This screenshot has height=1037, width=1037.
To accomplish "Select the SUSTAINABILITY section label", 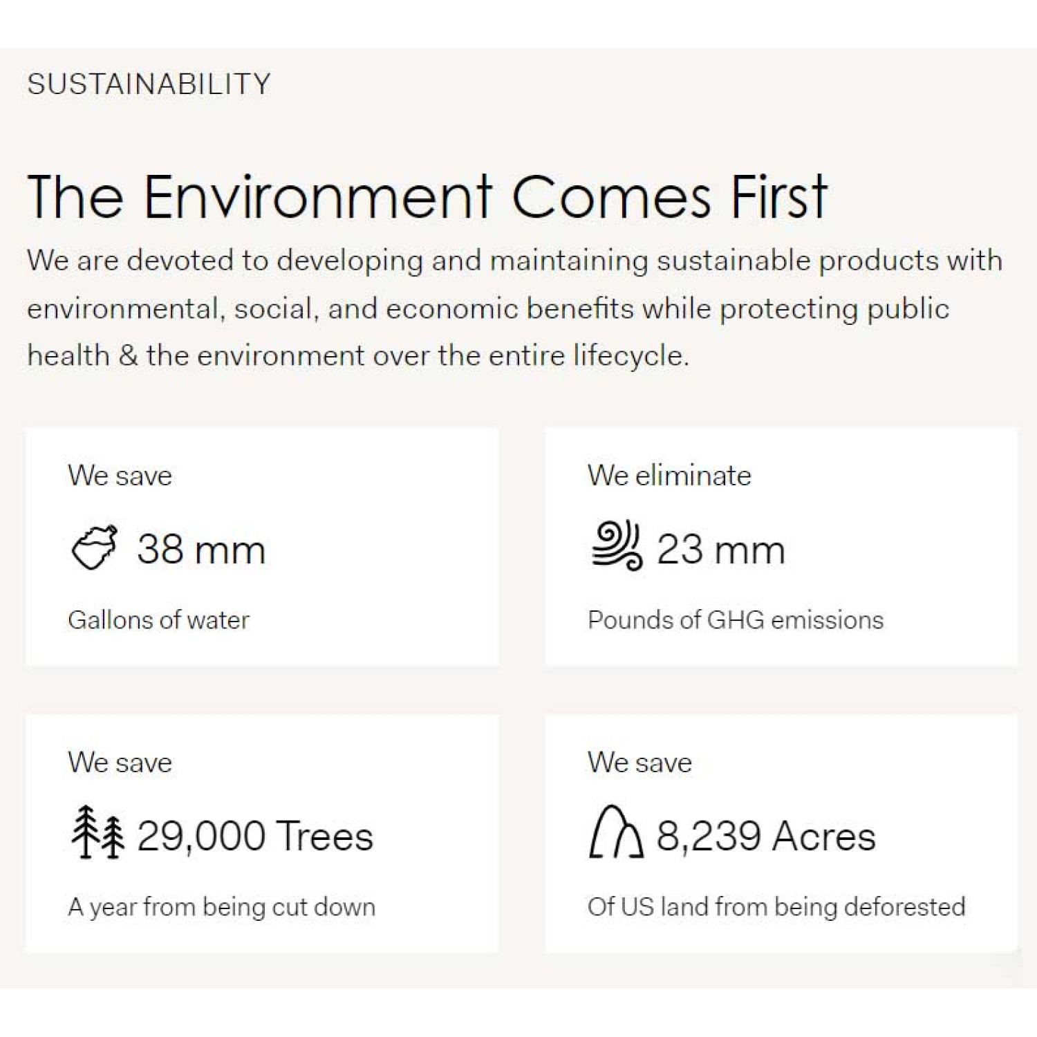I will coord(149,84).
